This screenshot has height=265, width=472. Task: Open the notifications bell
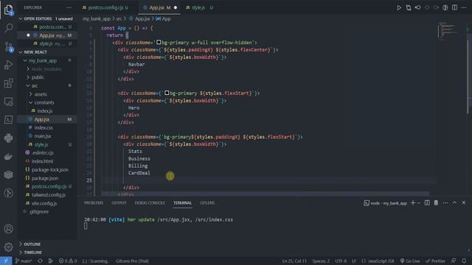(464, 261)
